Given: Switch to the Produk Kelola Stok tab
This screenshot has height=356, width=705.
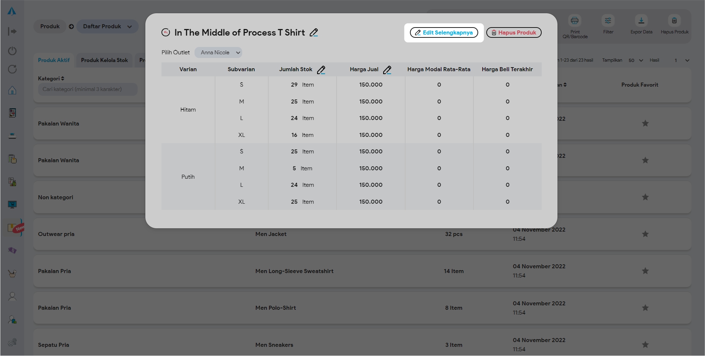Looking at the screenshot, I should 104,60.
